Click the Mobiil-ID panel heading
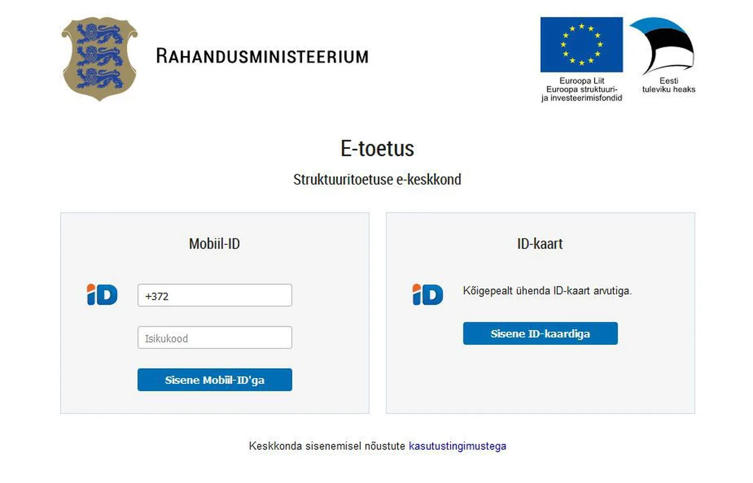This screenshot has width=753, height=483. 214,244
